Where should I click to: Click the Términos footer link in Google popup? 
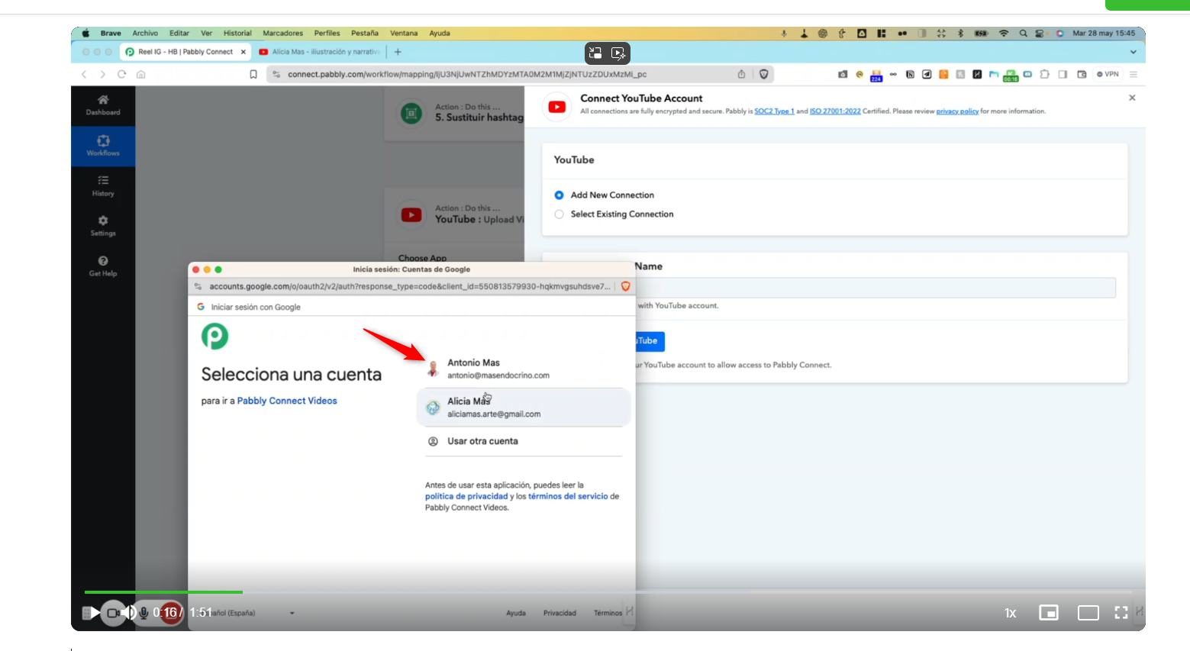608,613
